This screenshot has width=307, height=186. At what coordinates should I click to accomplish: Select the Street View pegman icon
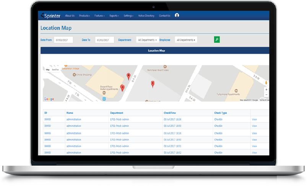266,82
